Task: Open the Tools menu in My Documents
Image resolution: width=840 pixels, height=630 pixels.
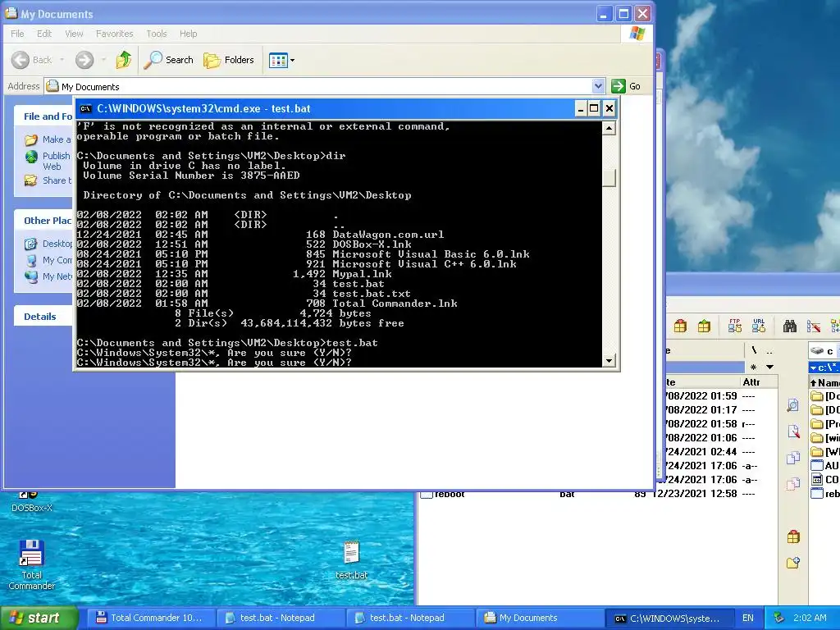Action: pyautogui.click(x=157, y=34)
